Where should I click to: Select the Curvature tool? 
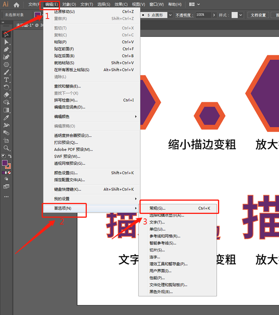[x=6, y=57]
